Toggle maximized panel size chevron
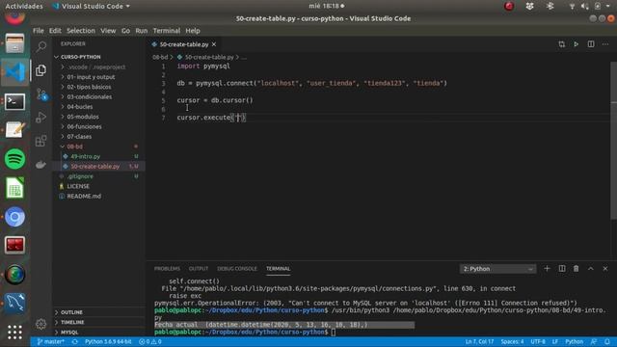Screen dimensions: 617x347 coord(591,268)
